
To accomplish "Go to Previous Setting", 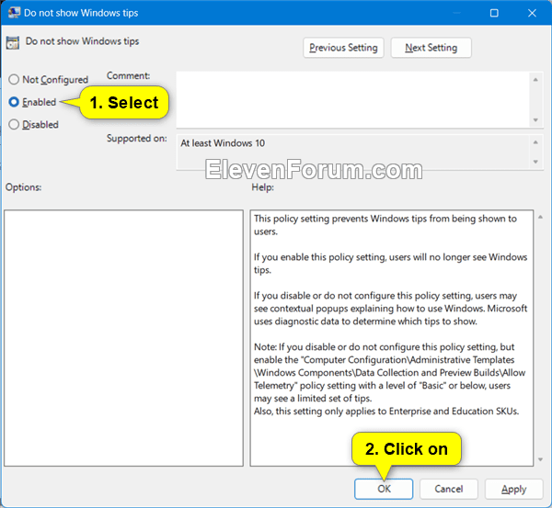I will pos(343,48).
